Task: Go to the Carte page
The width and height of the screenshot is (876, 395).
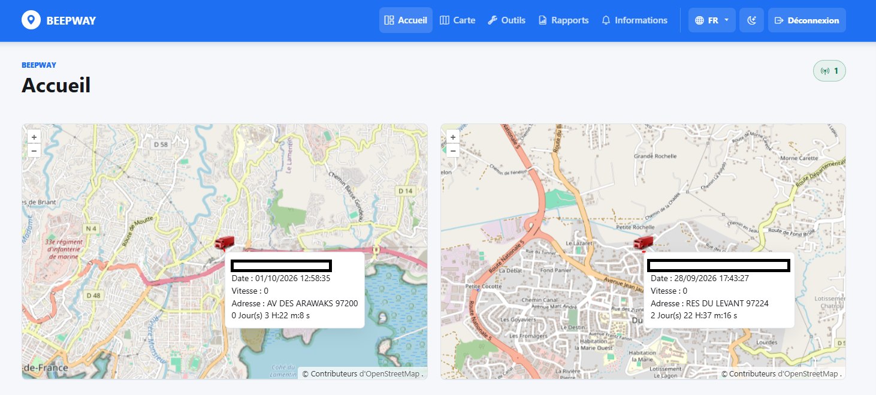Action: pos(457,20)
